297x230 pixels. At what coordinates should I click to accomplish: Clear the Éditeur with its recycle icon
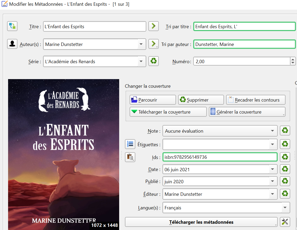pos(285,194)
